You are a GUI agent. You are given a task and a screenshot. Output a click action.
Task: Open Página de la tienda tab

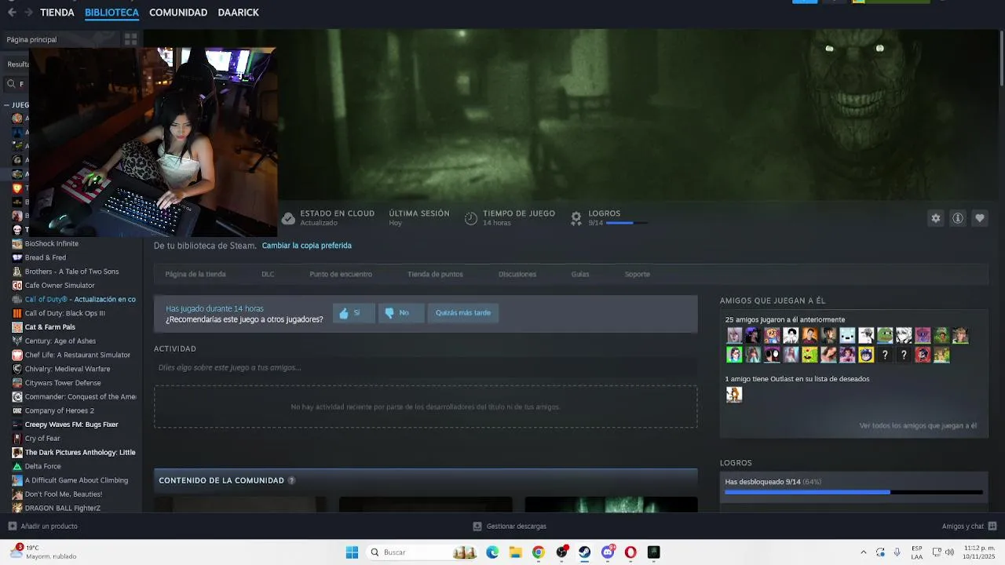click(196, 275)
